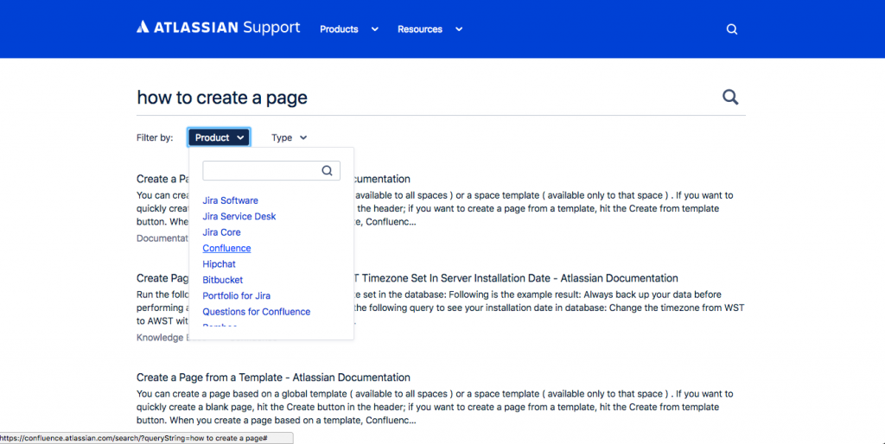Open the Resources menu in header
885x444 pixels.
[430, 29]
